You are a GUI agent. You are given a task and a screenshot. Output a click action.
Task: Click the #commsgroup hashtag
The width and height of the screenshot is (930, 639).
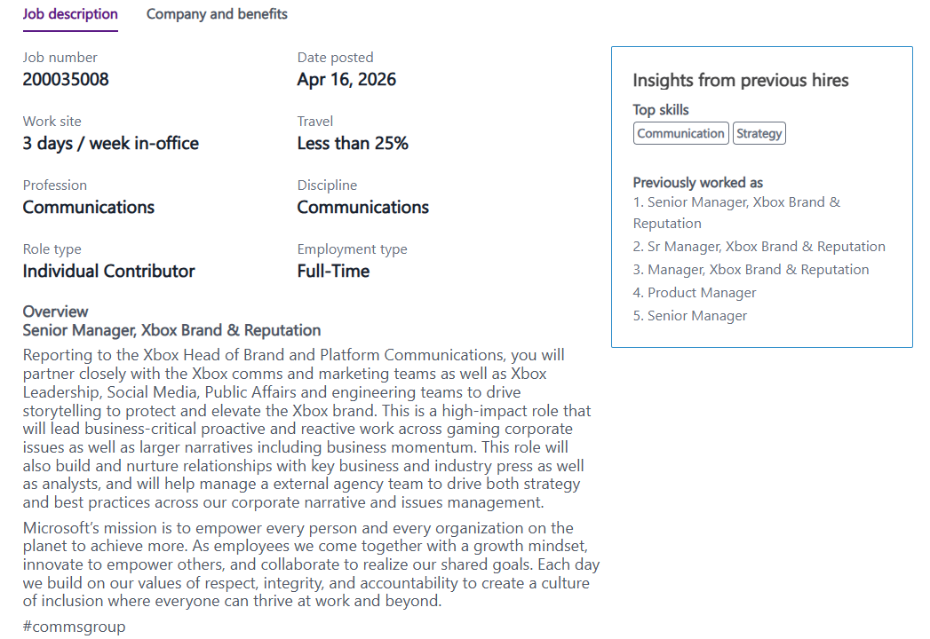[x=74, y=627]
